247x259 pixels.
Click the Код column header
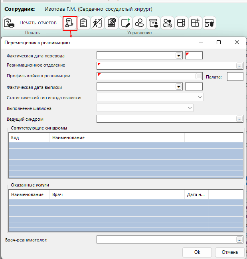[x=29, y=137]
